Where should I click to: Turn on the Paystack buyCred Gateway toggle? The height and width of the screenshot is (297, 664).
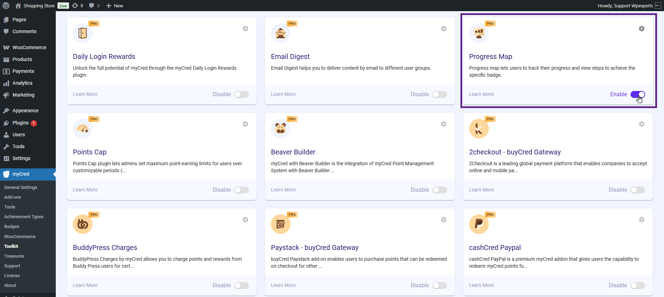[x=440, y=285]
